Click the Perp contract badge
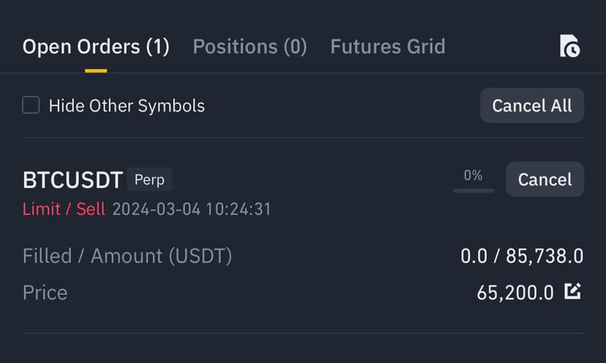Screen dimensions: 606x363 click(149, 180)
